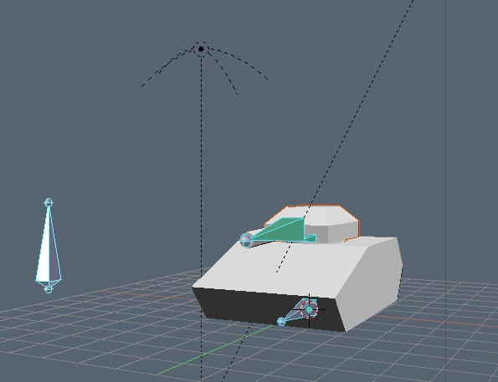Select the small bone's end sphere below hull
Image resolution: width=498 pixels, height=382 pixels.
tap(281, 322)
